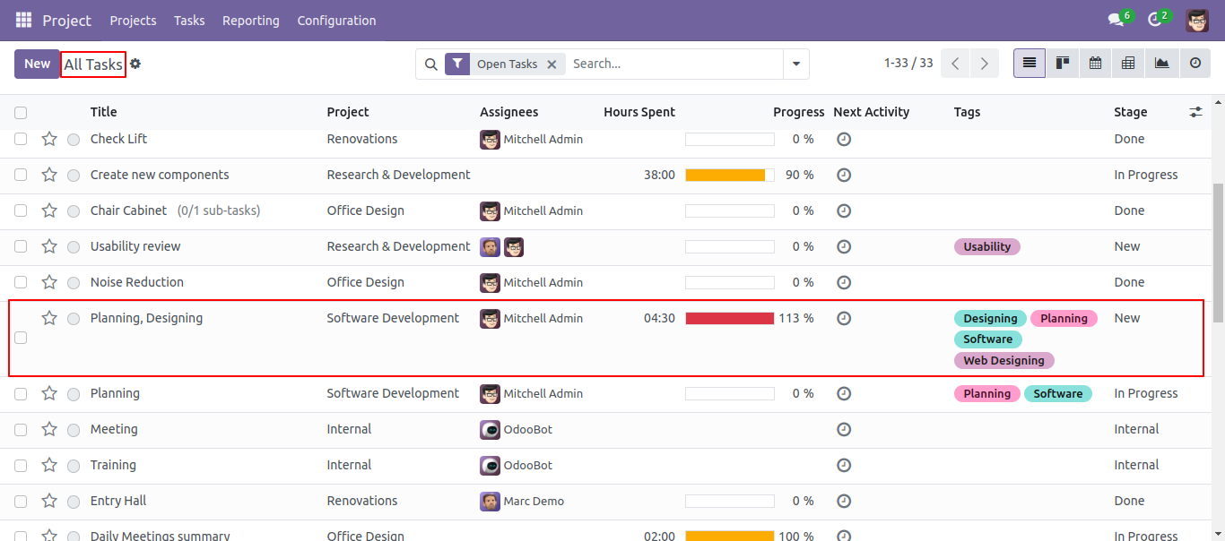This screenshot has width=1225, height=541.
Task: Click the pink Usability tag
Action: 987,246
